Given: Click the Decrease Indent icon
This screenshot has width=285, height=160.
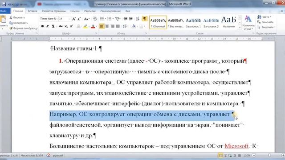Looking at the screenshot, I should pos(125,19).
